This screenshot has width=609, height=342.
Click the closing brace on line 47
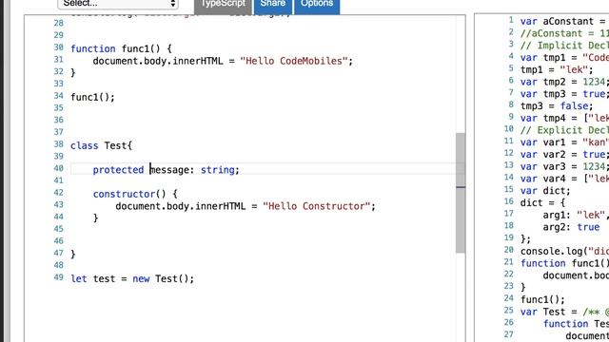[x=73, y=255]
